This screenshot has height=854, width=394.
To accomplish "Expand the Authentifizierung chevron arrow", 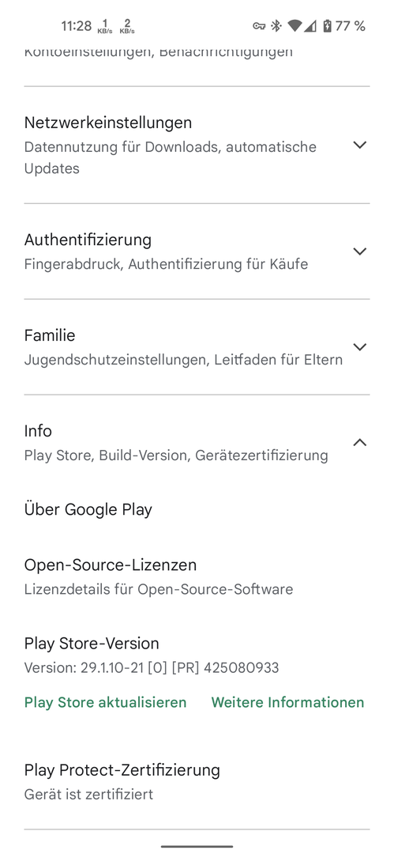I will [360, 251].
